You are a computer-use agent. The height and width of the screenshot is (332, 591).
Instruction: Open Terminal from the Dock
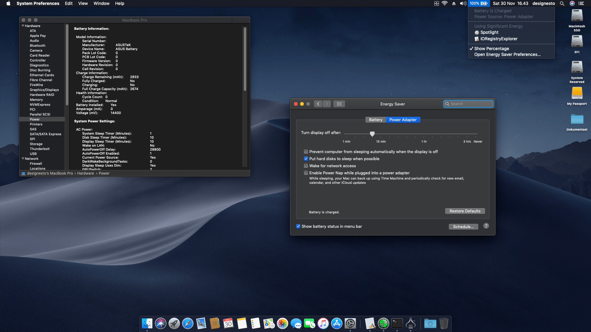[397, 323]
